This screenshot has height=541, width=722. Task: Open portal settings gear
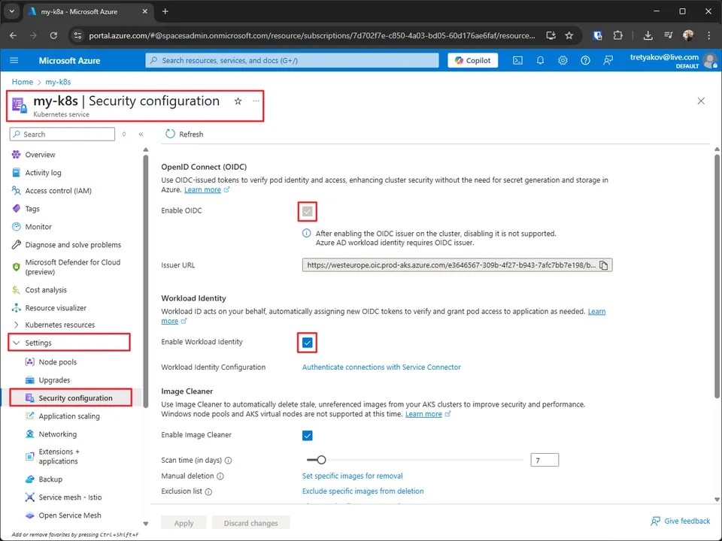pos(563,60)
